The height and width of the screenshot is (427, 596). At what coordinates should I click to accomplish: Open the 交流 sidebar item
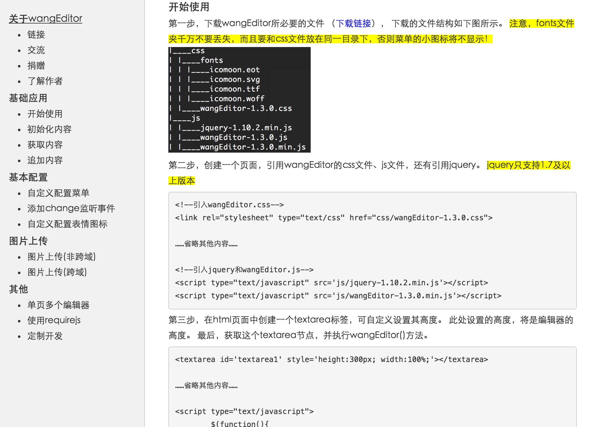(36, 50)
